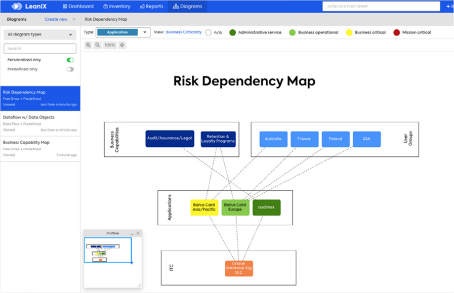Click Mission critical red swatch
Viewport: 454px width, 293px height.
[x=397, y=32]
